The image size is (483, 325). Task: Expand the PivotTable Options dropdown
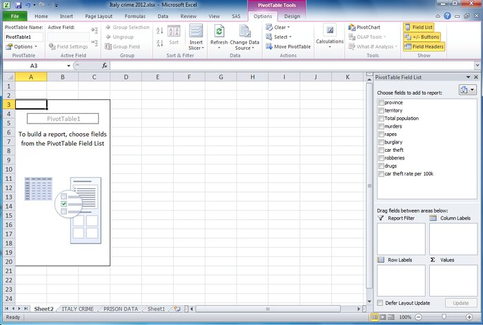(23, 47)
